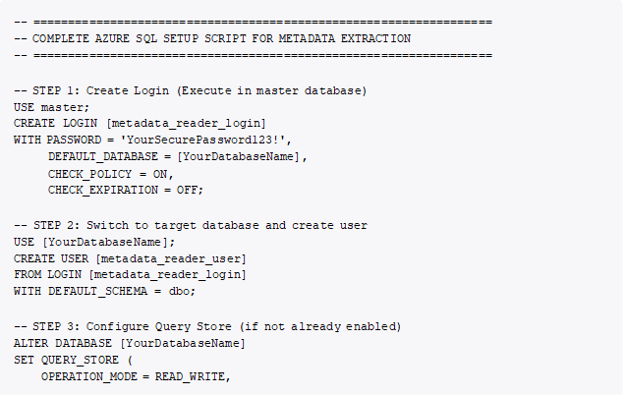Click the SET QUERY_STORE line

coord(74,361)
